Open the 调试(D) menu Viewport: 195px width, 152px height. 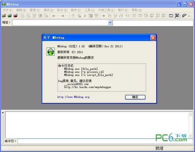click(49, 10)
